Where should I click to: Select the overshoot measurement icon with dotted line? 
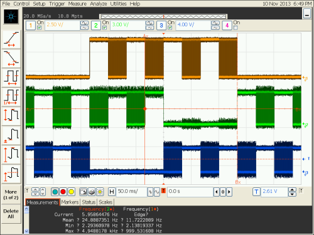pos(11,174)
